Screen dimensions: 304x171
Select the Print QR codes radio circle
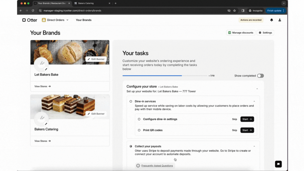[x=139, y=130]
